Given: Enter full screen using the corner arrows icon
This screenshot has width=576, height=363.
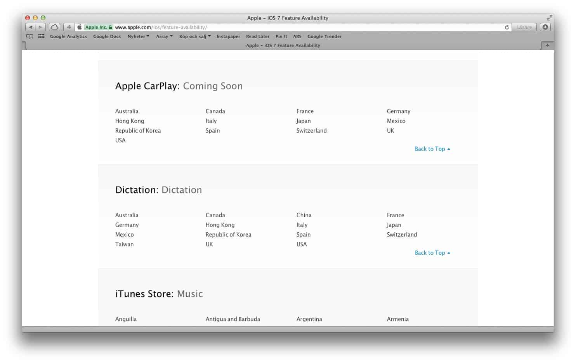Looking at the screenshot, I should point(549,18).
